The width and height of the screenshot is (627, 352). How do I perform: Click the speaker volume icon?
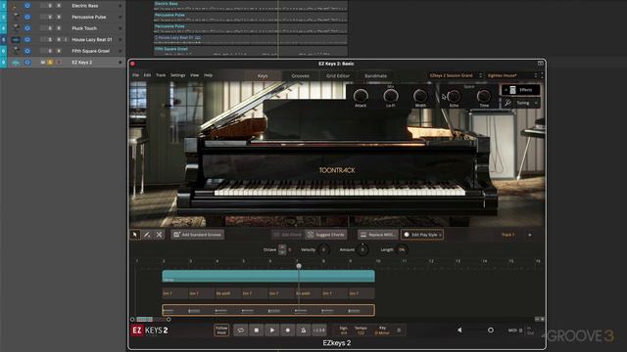click(459, 330)
